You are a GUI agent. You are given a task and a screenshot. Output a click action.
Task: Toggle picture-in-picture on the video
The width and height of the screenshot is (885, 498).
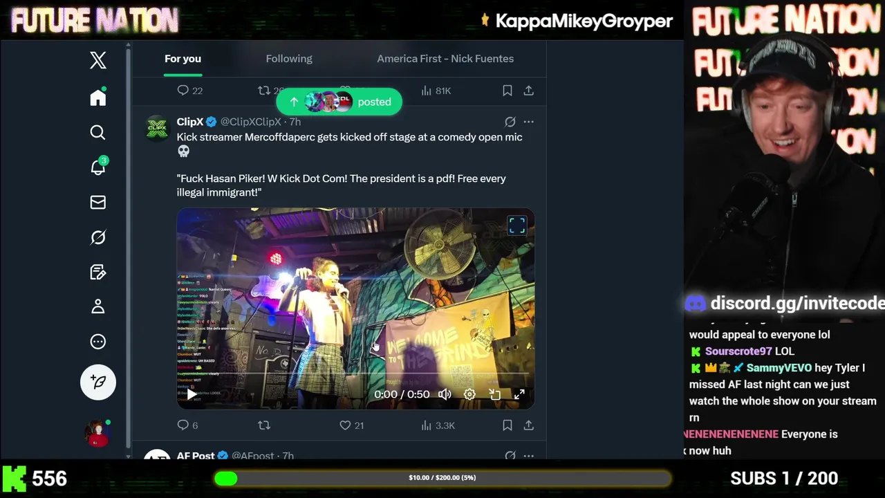[495, 394]
